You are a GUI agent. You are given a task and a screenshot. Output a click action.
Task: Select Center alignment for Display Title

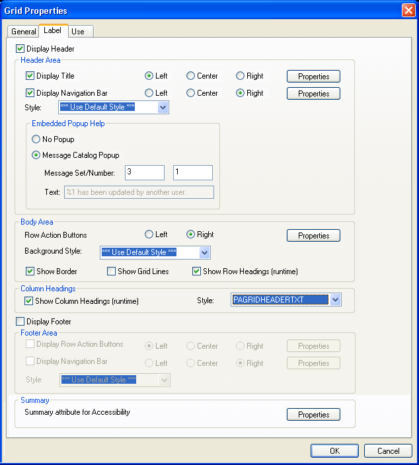[190, 76]
